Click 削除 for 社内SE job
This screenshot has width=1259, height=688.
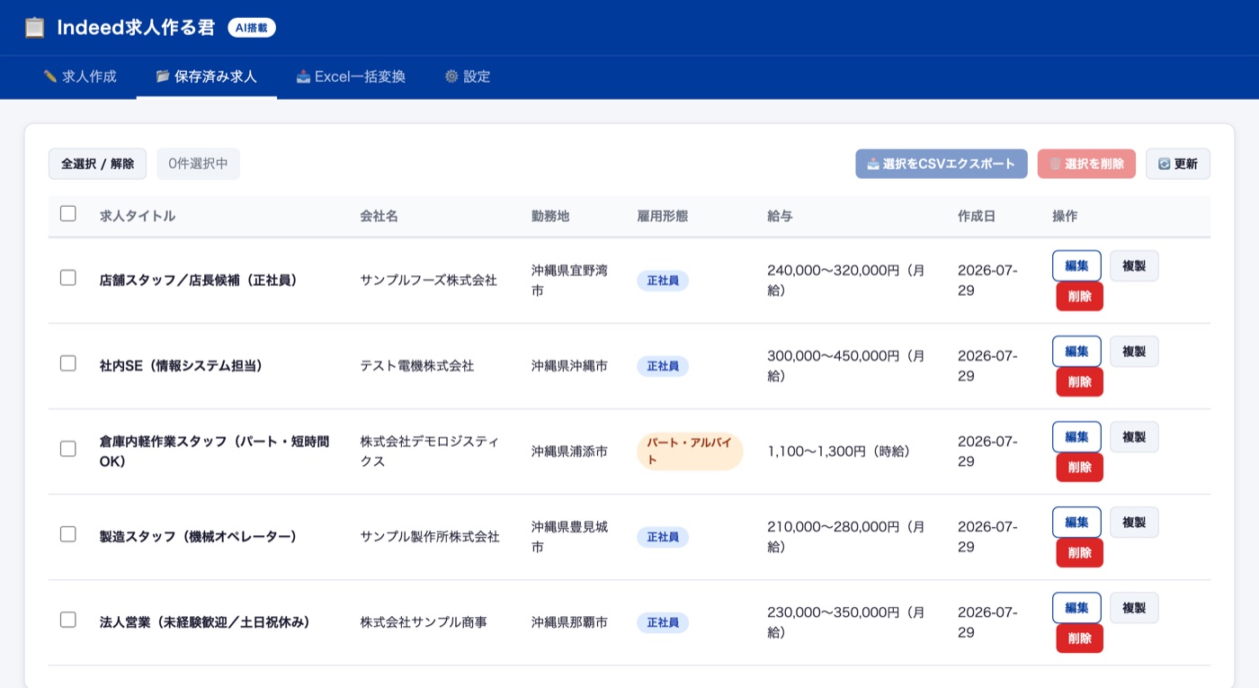point(1079,382)
